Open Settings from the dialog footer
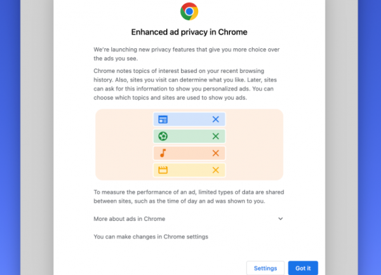The width and height of the screenshot is (381, 275). (265, 268)
